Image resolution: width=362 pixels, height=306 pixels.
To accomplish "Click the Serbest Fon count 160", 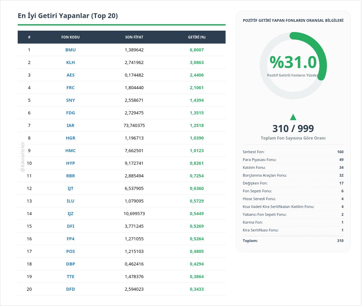I will point(340,152).
